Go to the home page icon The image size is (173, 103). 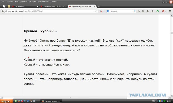click(x=152, y=11)
